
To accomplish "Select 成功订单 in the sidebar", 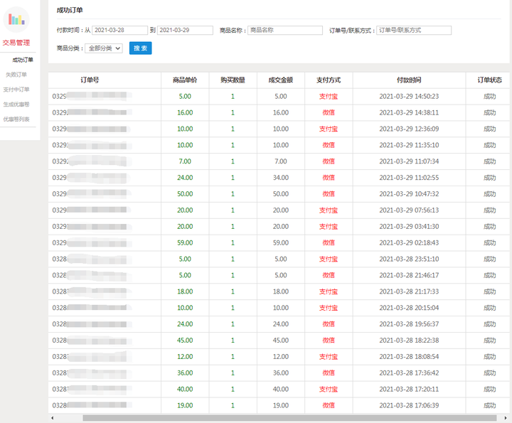I will click(x=23, y=60).
